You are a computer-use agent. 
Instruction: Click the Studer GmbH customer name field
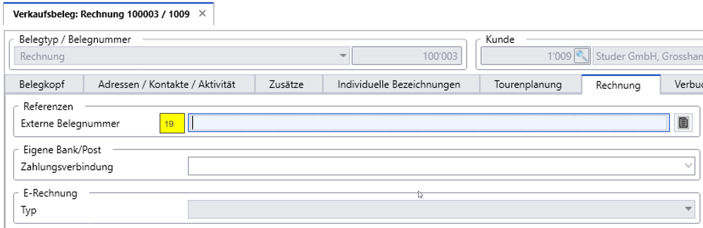[x=648, y=56]
